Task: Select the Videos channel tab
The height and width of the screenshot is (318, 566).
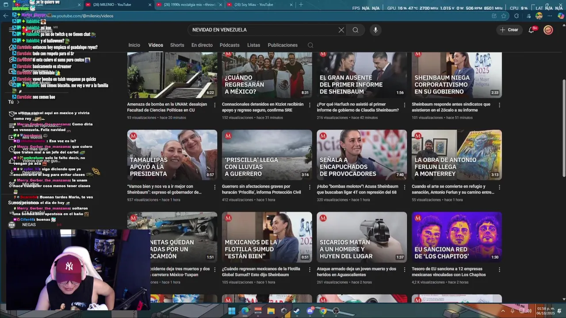Action: pos(156,45)
